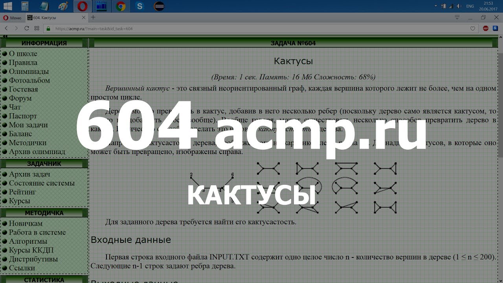Screen dimensions: 503x283
Task: Open the dark round striped taskbar app
Action: click(159, 6)
